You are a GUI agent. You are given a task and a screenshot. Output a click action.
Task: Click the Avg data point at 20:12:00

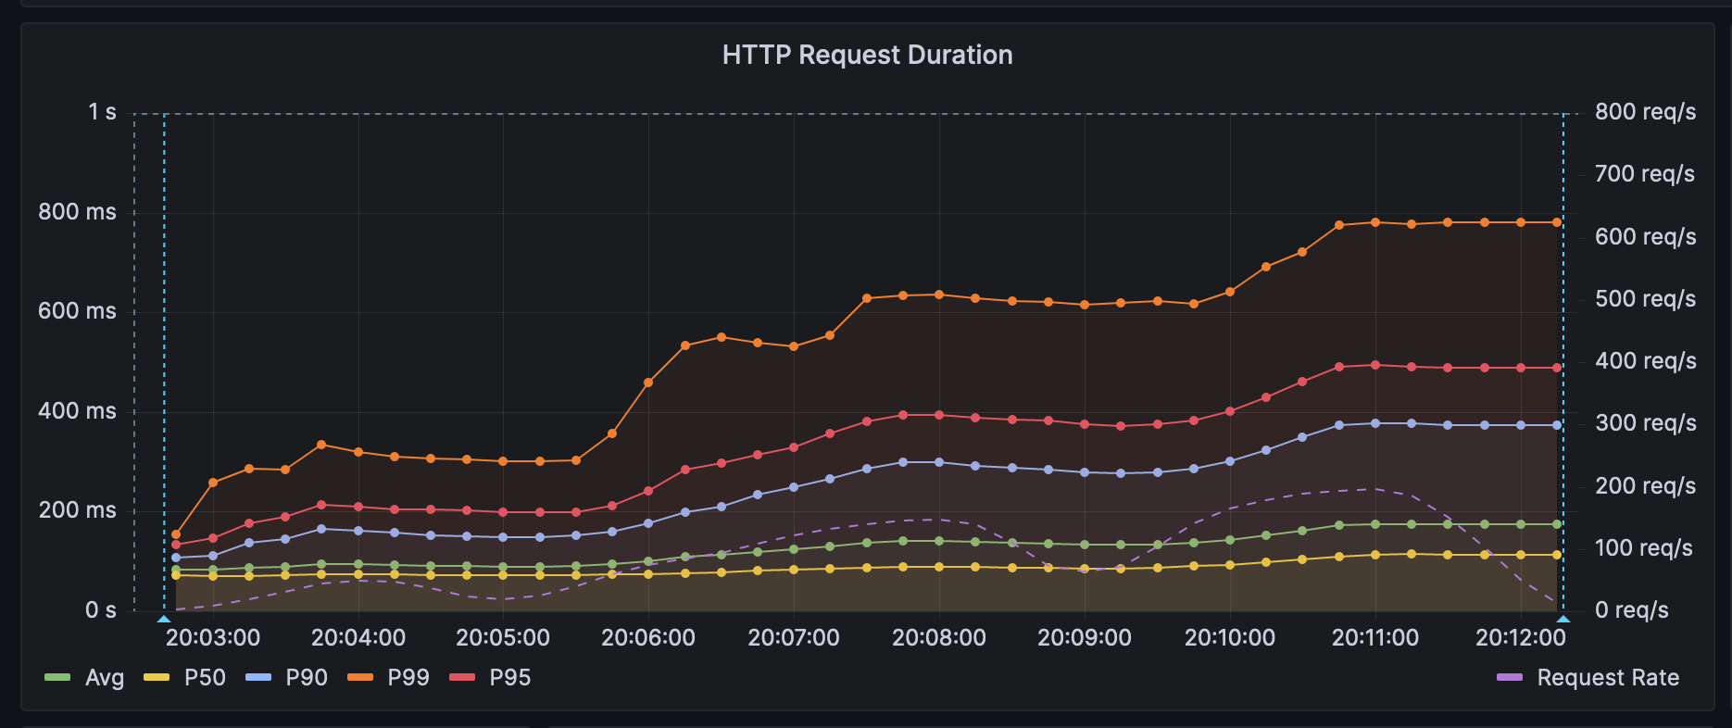tap(1521, 524)
